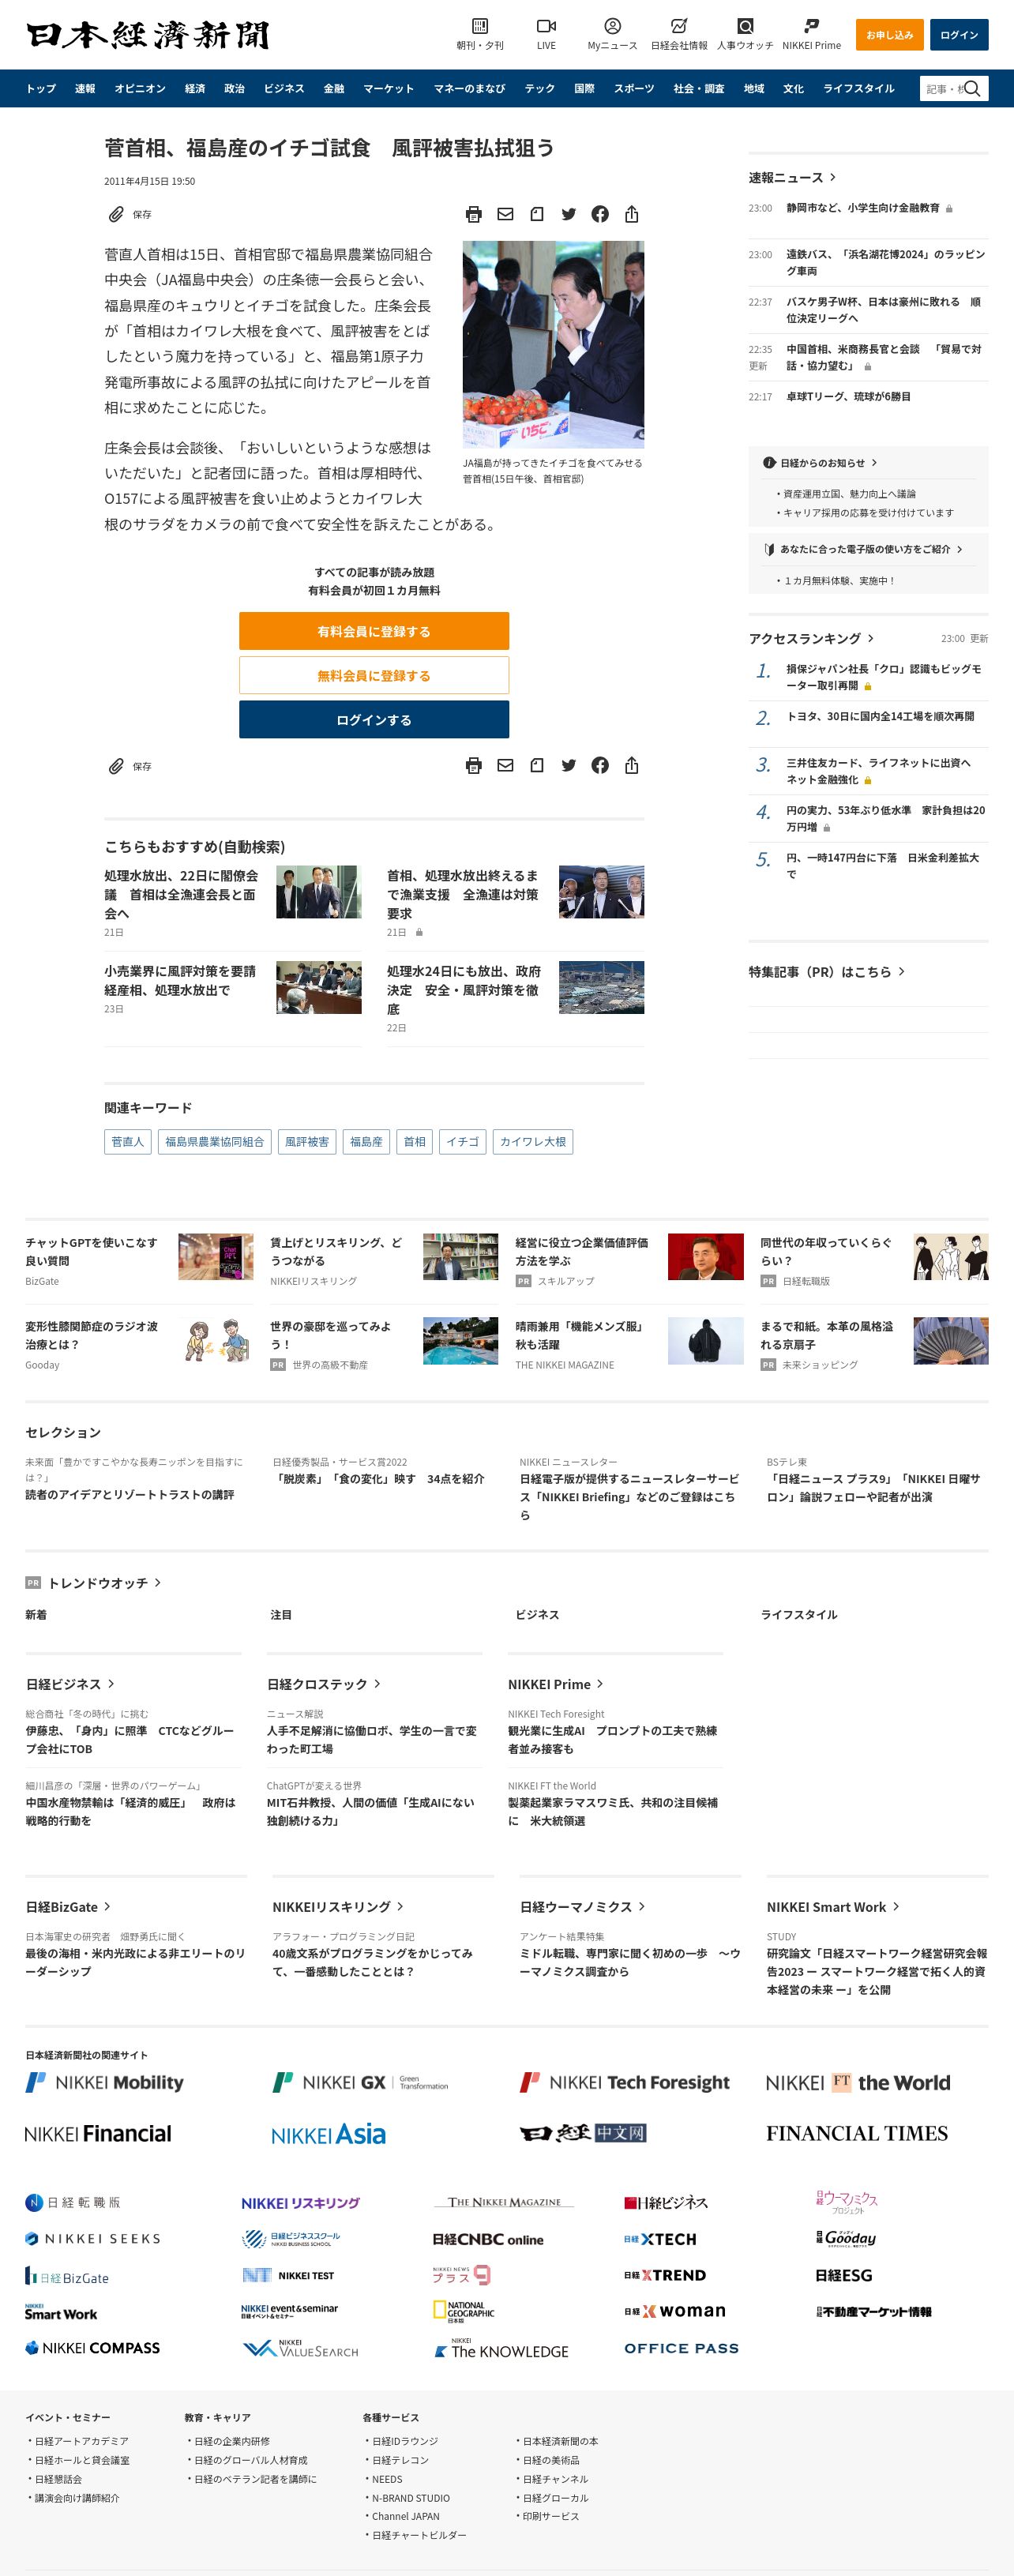1014x2576 pixels.
Task: Expand 特集記事（PR）はこちら chevron
Action: 901,971
